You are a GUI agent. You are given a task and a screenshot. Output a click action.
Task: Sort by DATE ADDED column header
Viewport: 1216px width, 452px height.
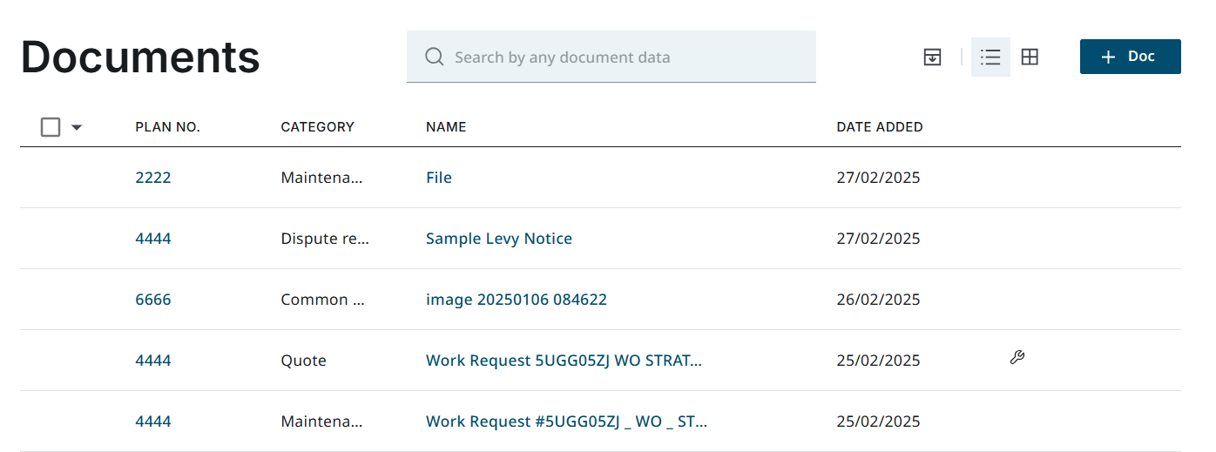(880, 127)
